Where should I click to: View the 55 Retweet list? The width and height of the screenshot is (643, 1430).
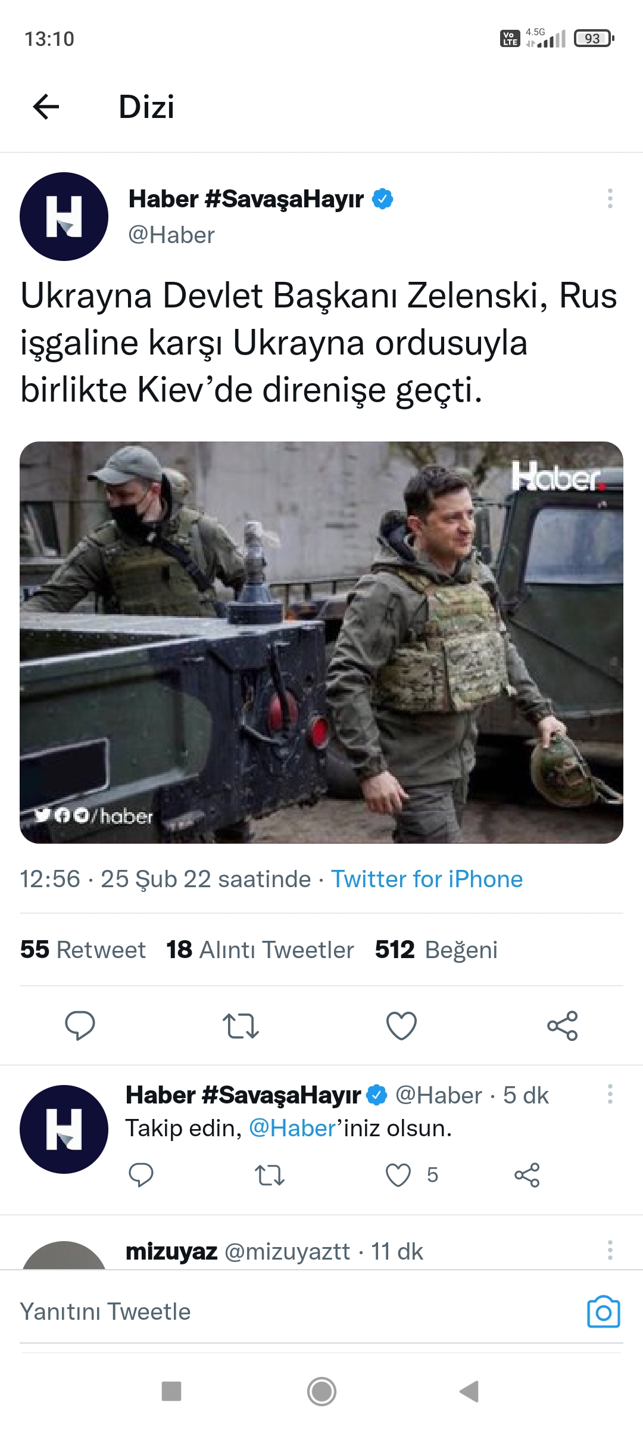pos(83,950)
